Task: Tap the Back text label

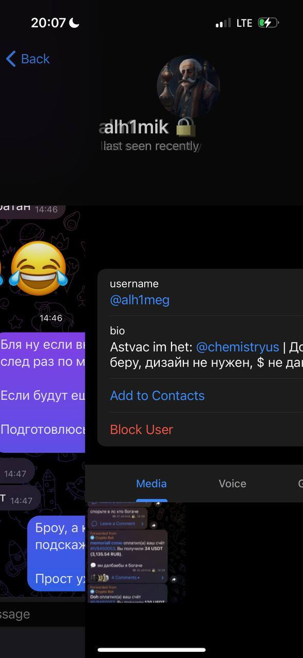Action: click(x=35, y=59)
